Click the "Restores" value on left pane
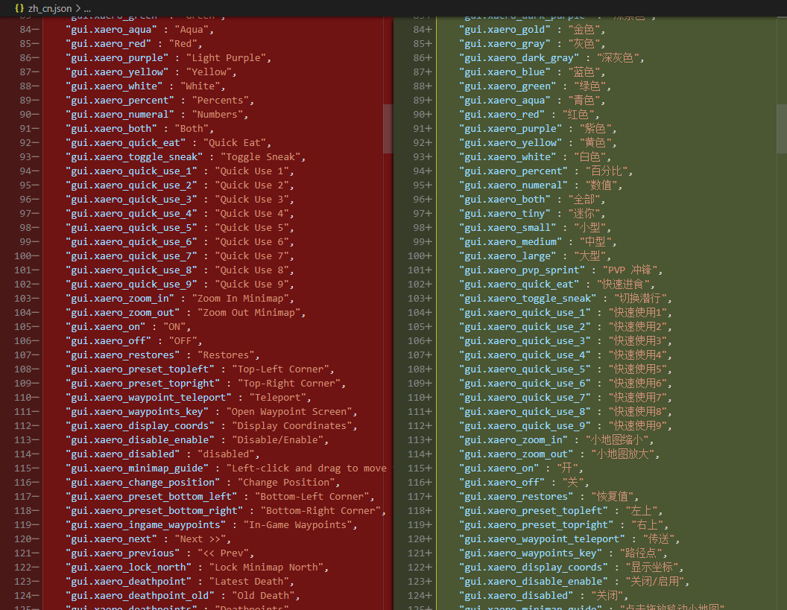 coord(225,355)
